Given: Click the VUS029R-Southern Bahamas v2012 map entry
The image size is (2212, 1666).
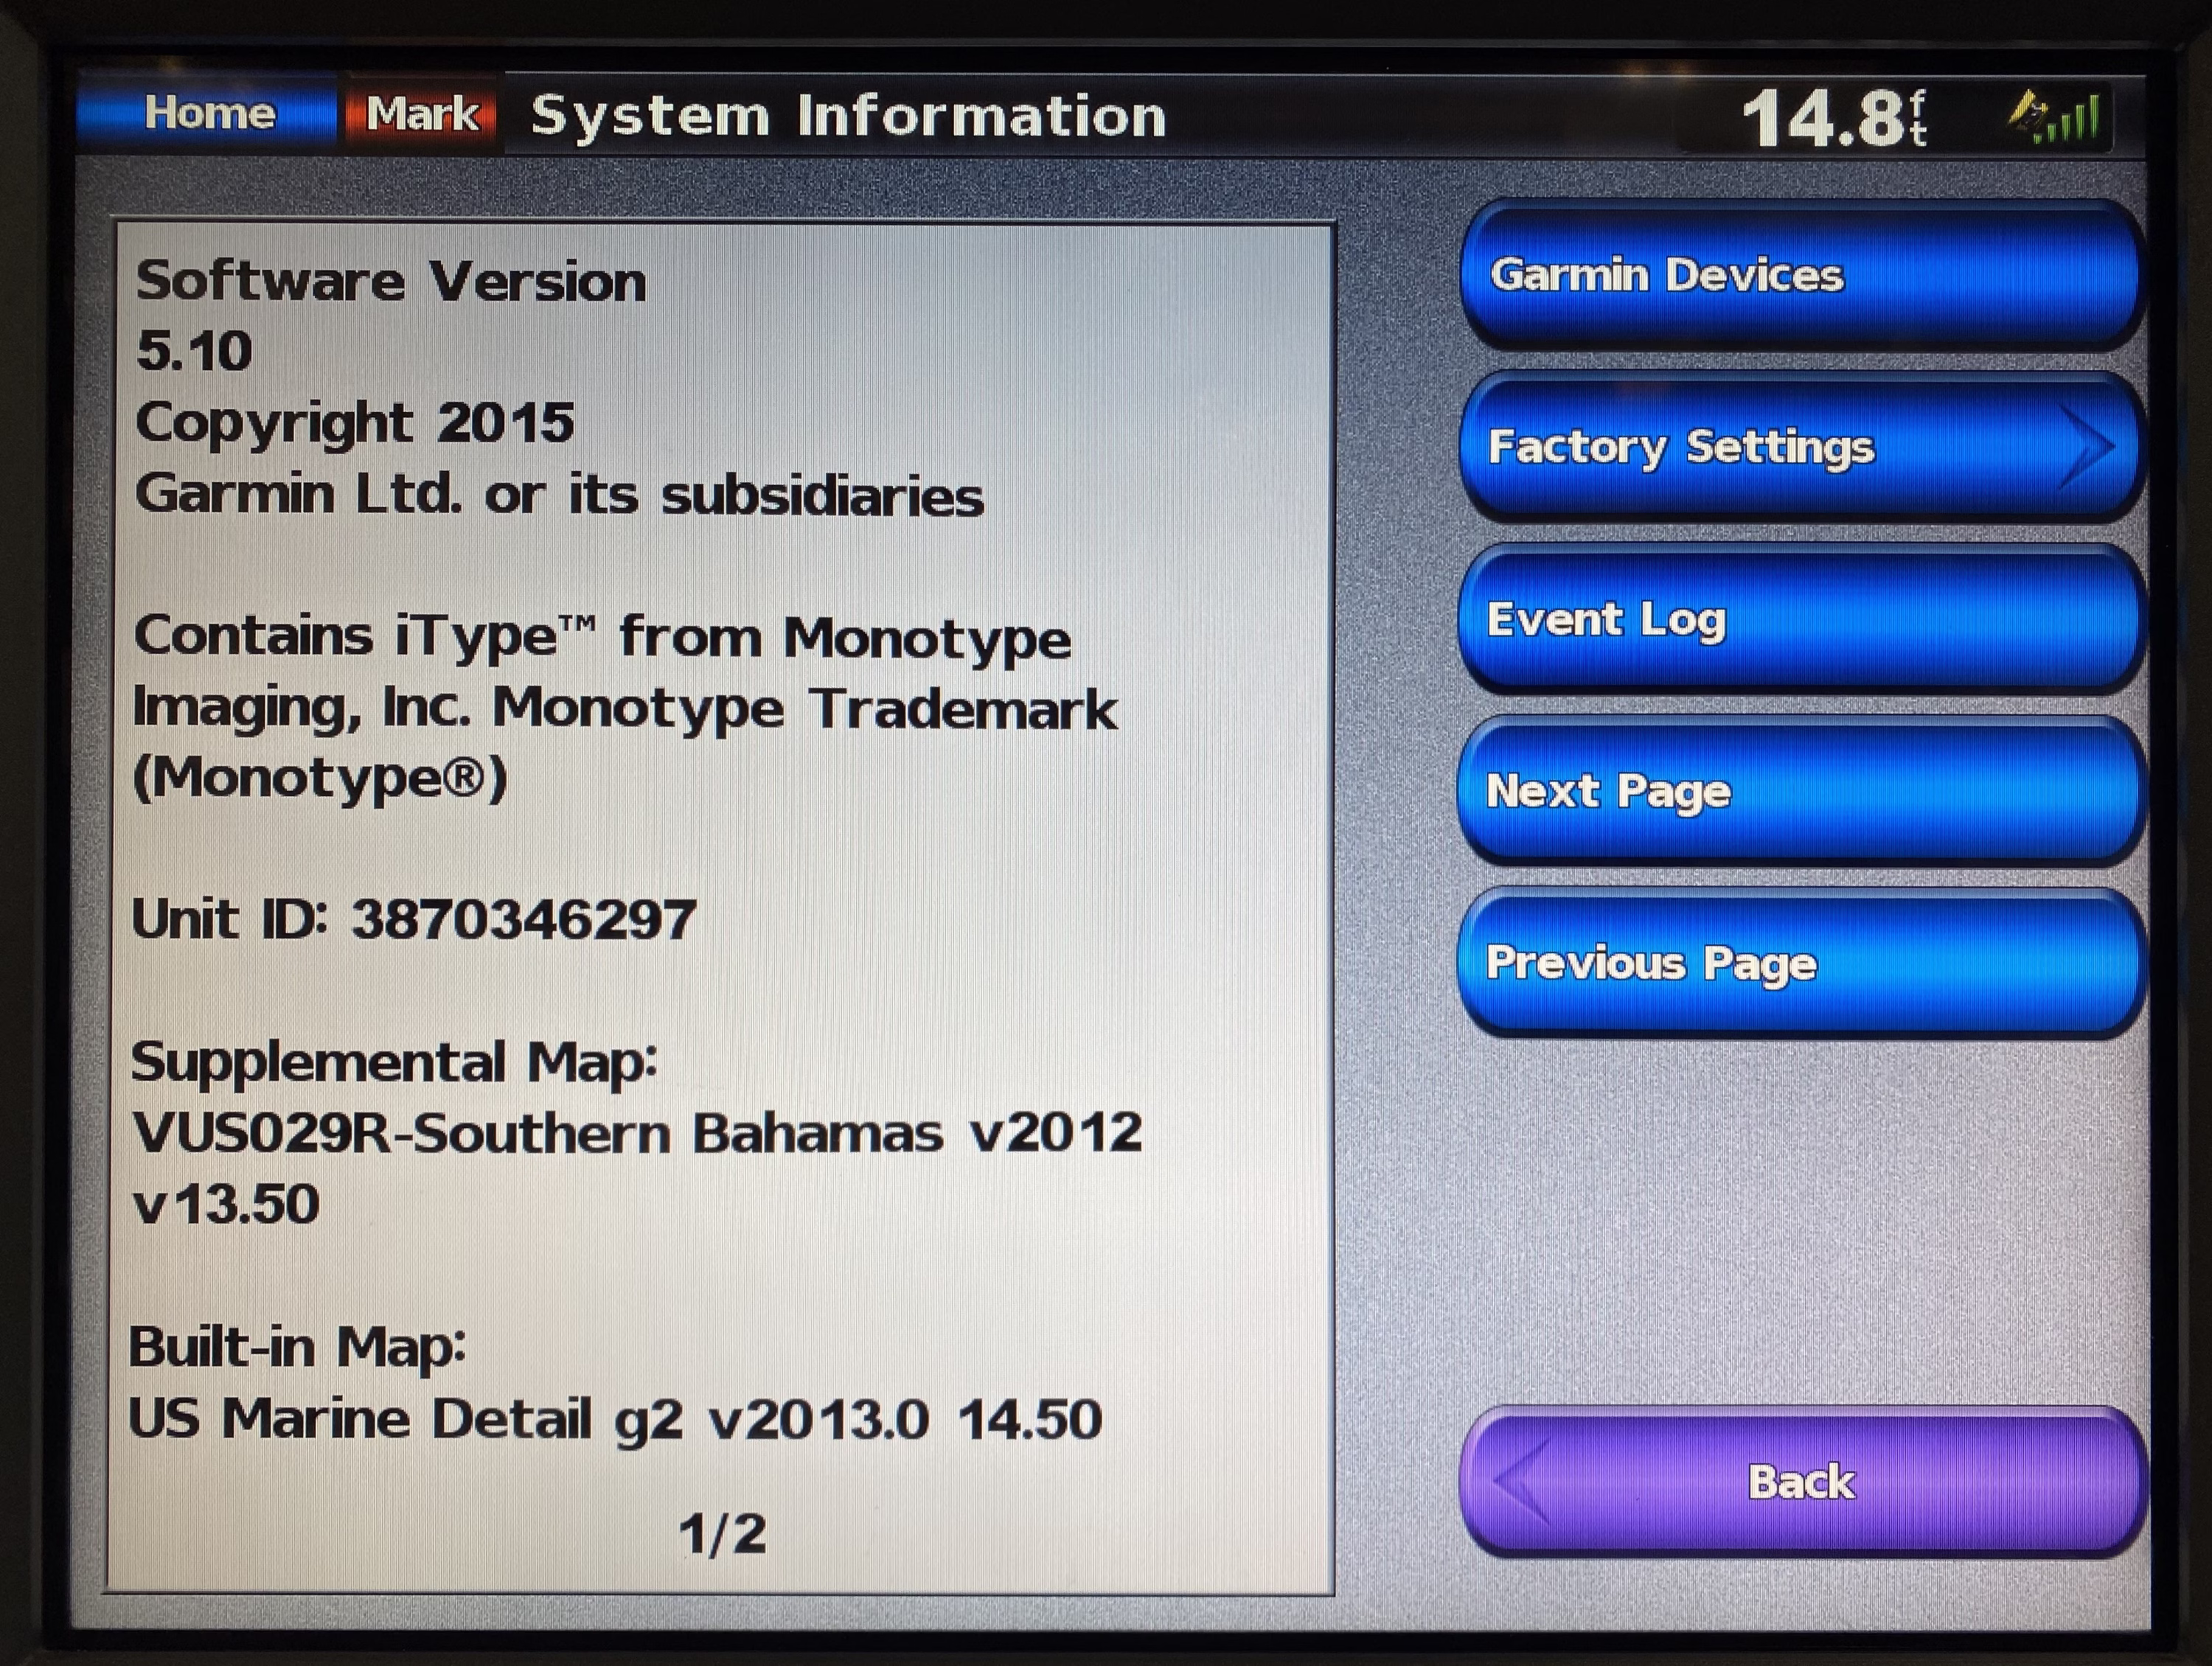Looking at the screenshot, I should pyautogui.click(x=637, y=1133).
